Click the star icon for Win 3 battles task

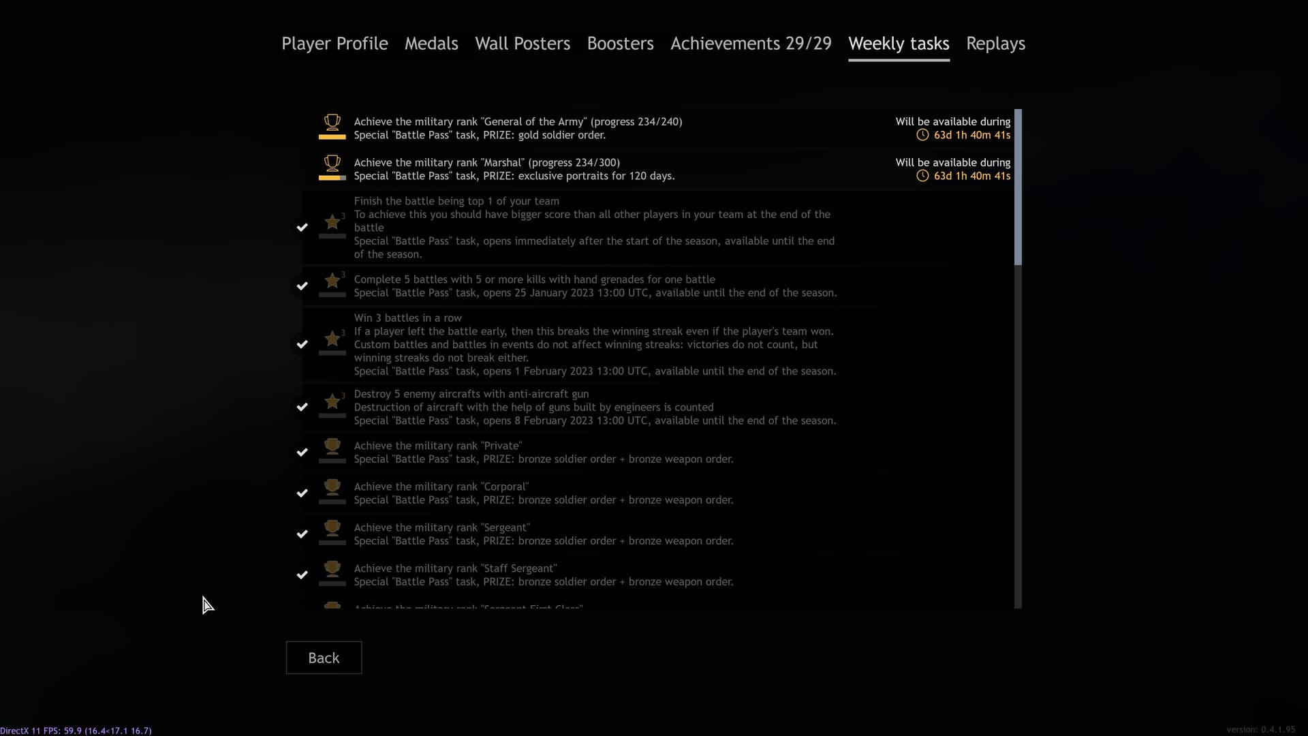332,339
